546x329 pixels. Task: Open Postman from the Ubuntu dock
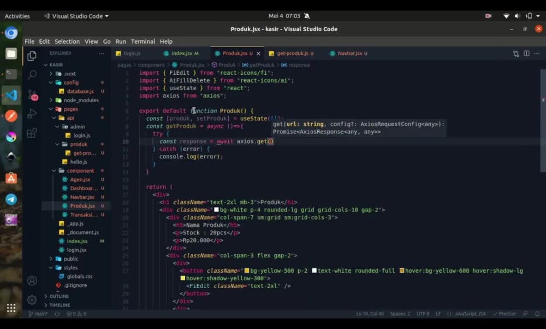11,116
